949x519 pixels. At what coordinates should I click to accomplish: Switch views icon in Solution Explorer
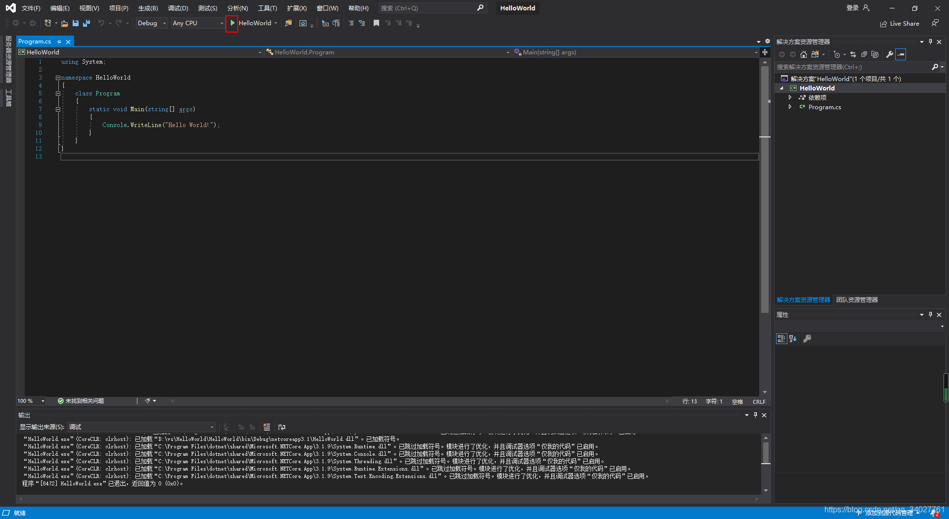[x=815, y=54]
